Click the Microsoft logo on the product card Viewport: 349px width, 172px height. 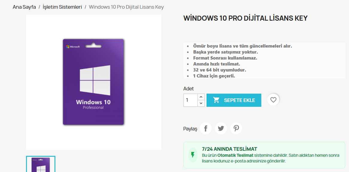[x=73, y=47]
